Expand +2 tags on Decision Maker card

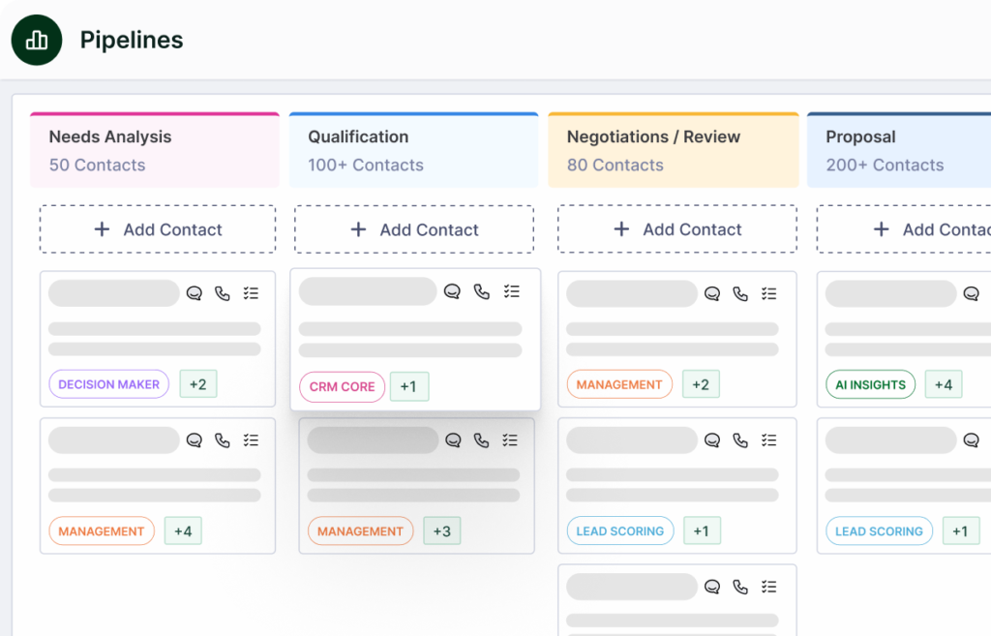point(198,384)
